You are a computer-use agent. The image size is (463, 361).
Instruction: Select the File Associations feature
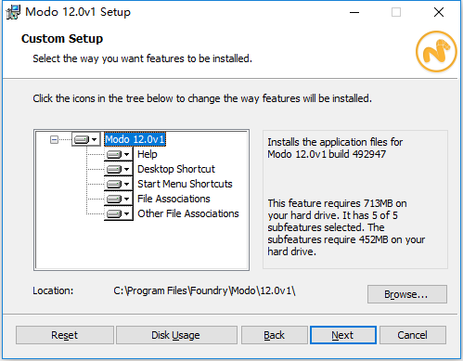174,199
